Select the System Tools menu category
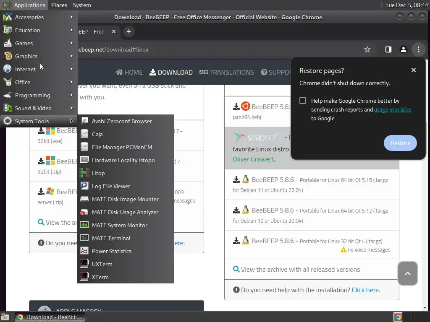The image size is (430, 322). coord(39,121)
